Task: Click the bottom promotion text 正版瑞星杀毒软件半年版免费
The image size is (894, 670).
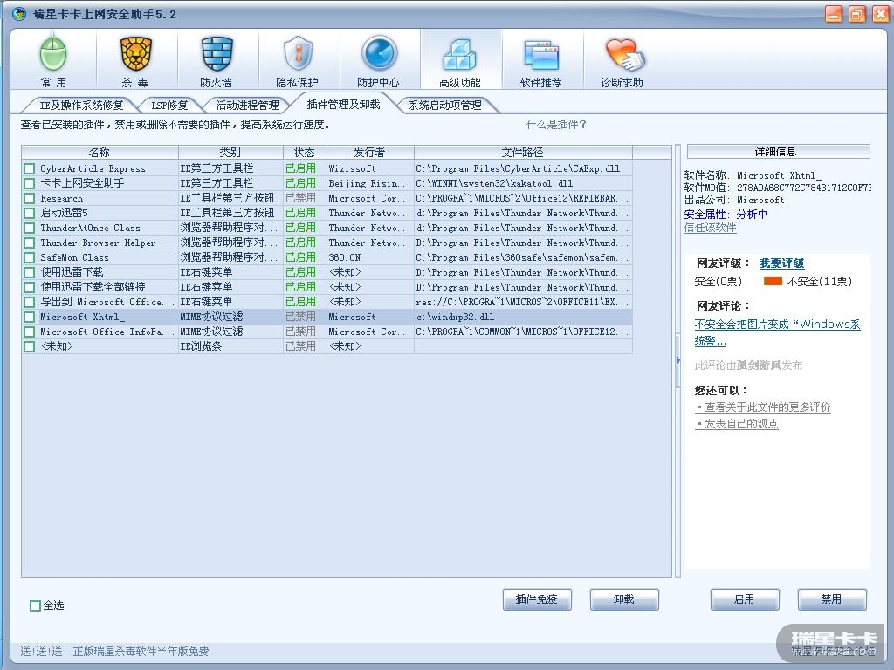Action: 141,651
